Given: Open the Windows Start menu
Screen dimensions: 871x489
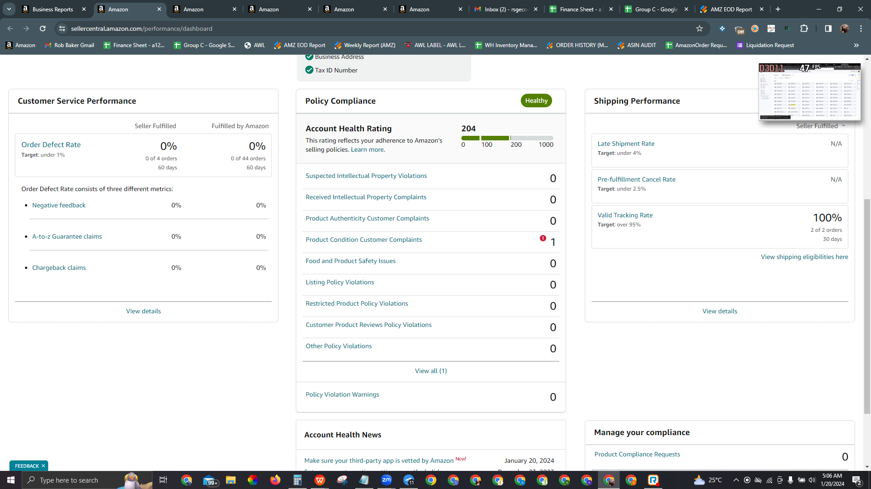Looking at the screenshot, I should [11, 480].
